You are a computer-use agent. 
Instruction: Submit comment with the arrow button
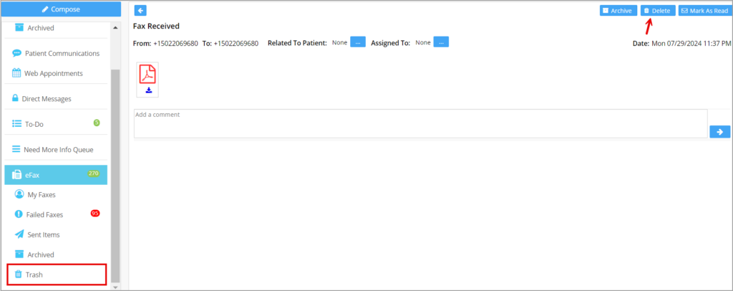point(720,131)
